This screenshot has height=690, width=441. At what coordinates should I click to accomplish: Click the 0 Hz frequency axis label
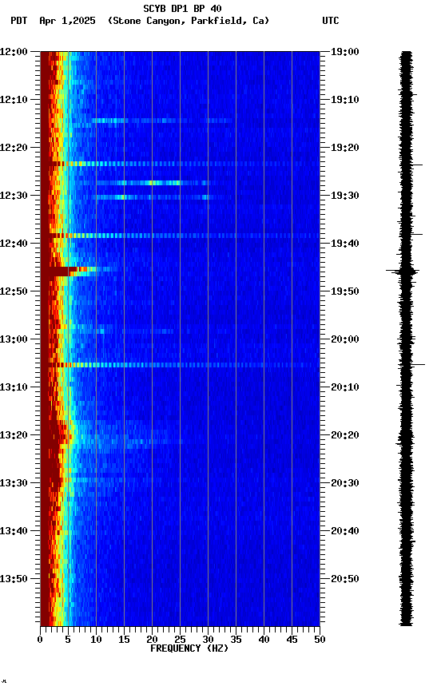40,640
